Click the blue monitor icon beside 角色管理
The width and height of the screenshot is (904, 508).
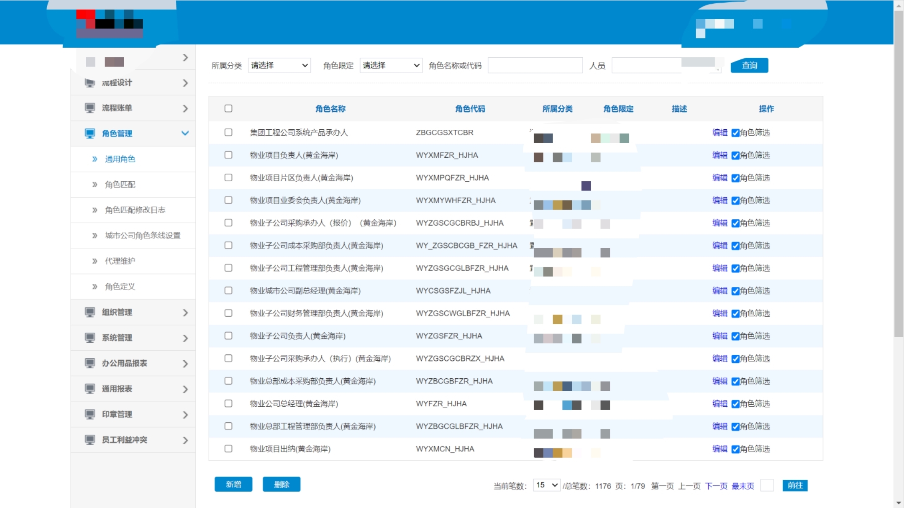pyautogui.click(x=90, y=133)
